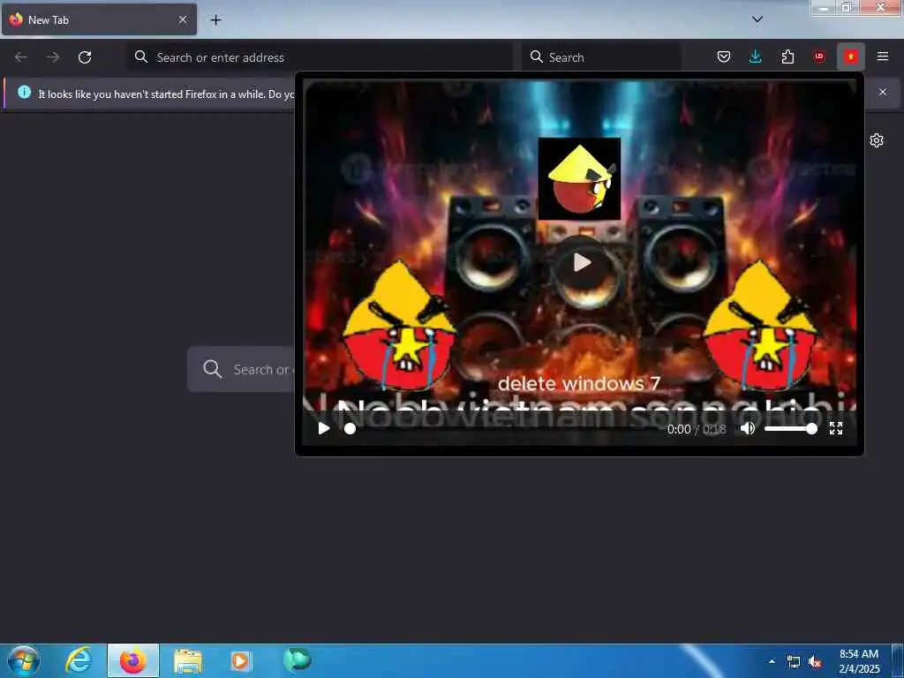
Task: Show hidden tray icons arrow
Action: (772, 661)
